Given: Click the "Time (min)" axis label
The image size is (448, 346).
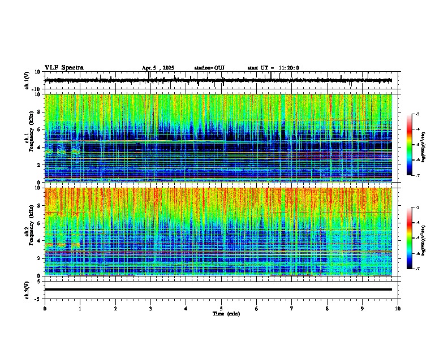Looking at the screenshot, I should (226, 314).
